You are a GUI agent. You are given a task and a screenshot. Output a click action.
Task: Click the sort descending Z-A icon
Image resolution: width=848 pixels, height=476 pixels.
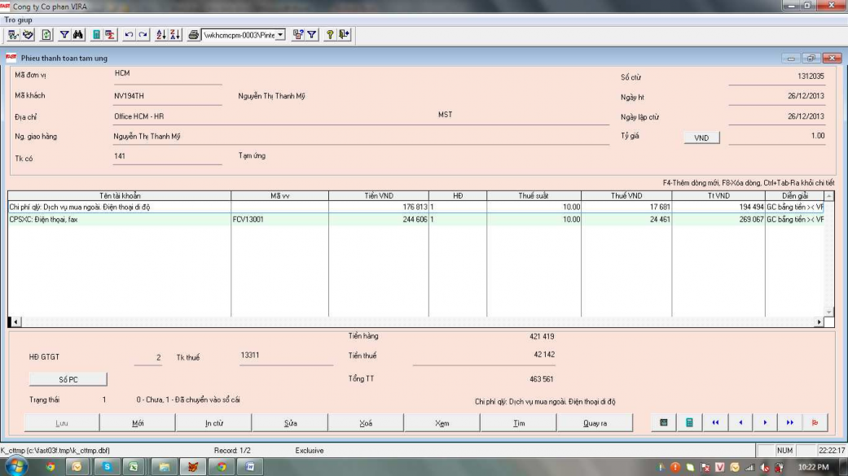pyautogui.click(x=175, y=35)
